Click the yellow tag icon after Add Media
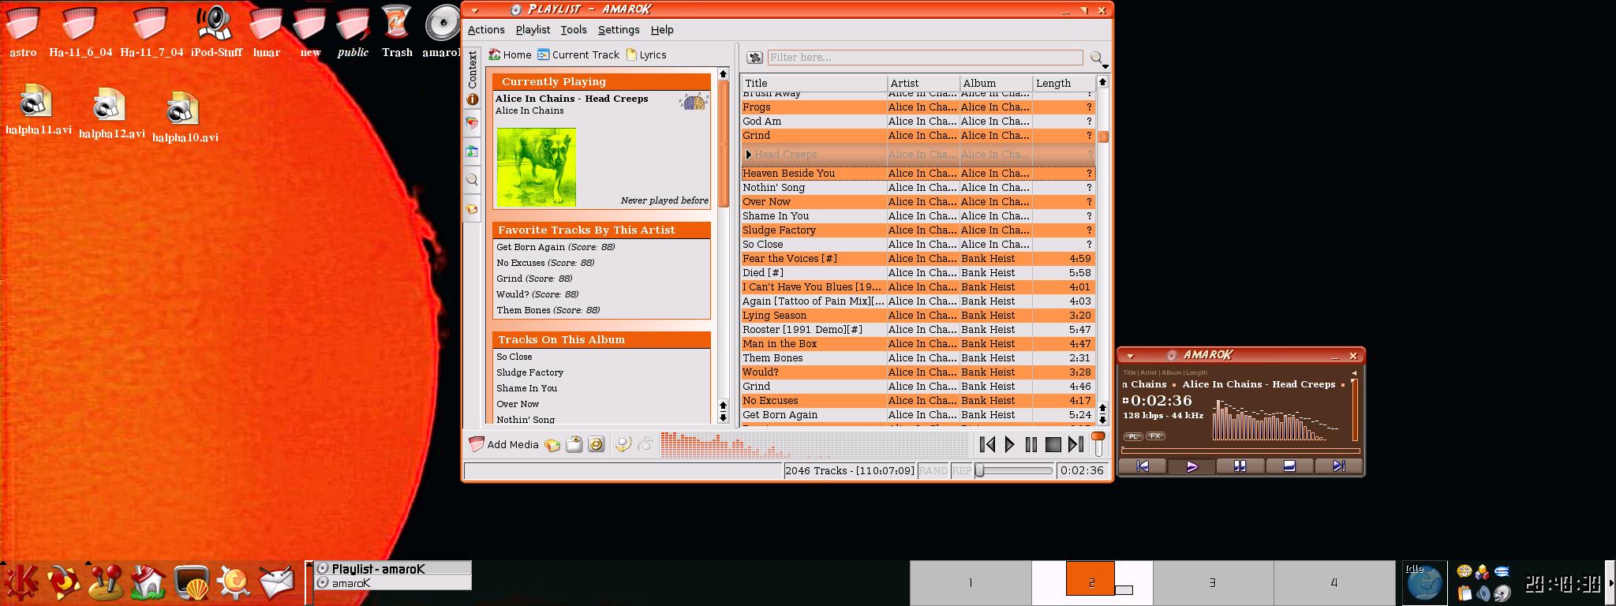 [552, 445]
